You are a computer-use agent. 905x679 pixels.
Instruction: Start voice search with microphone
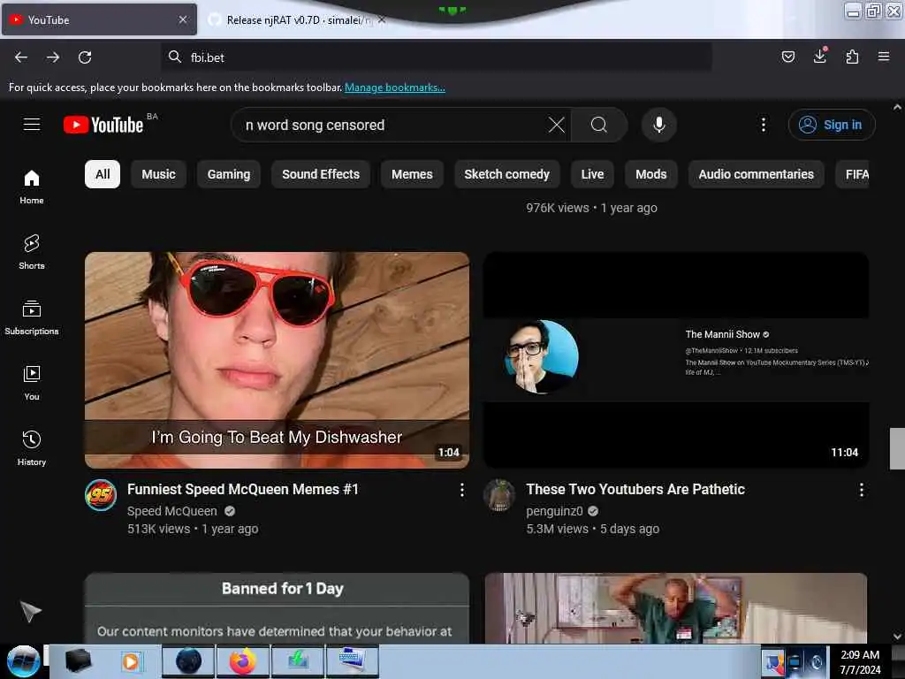[658, 125]
